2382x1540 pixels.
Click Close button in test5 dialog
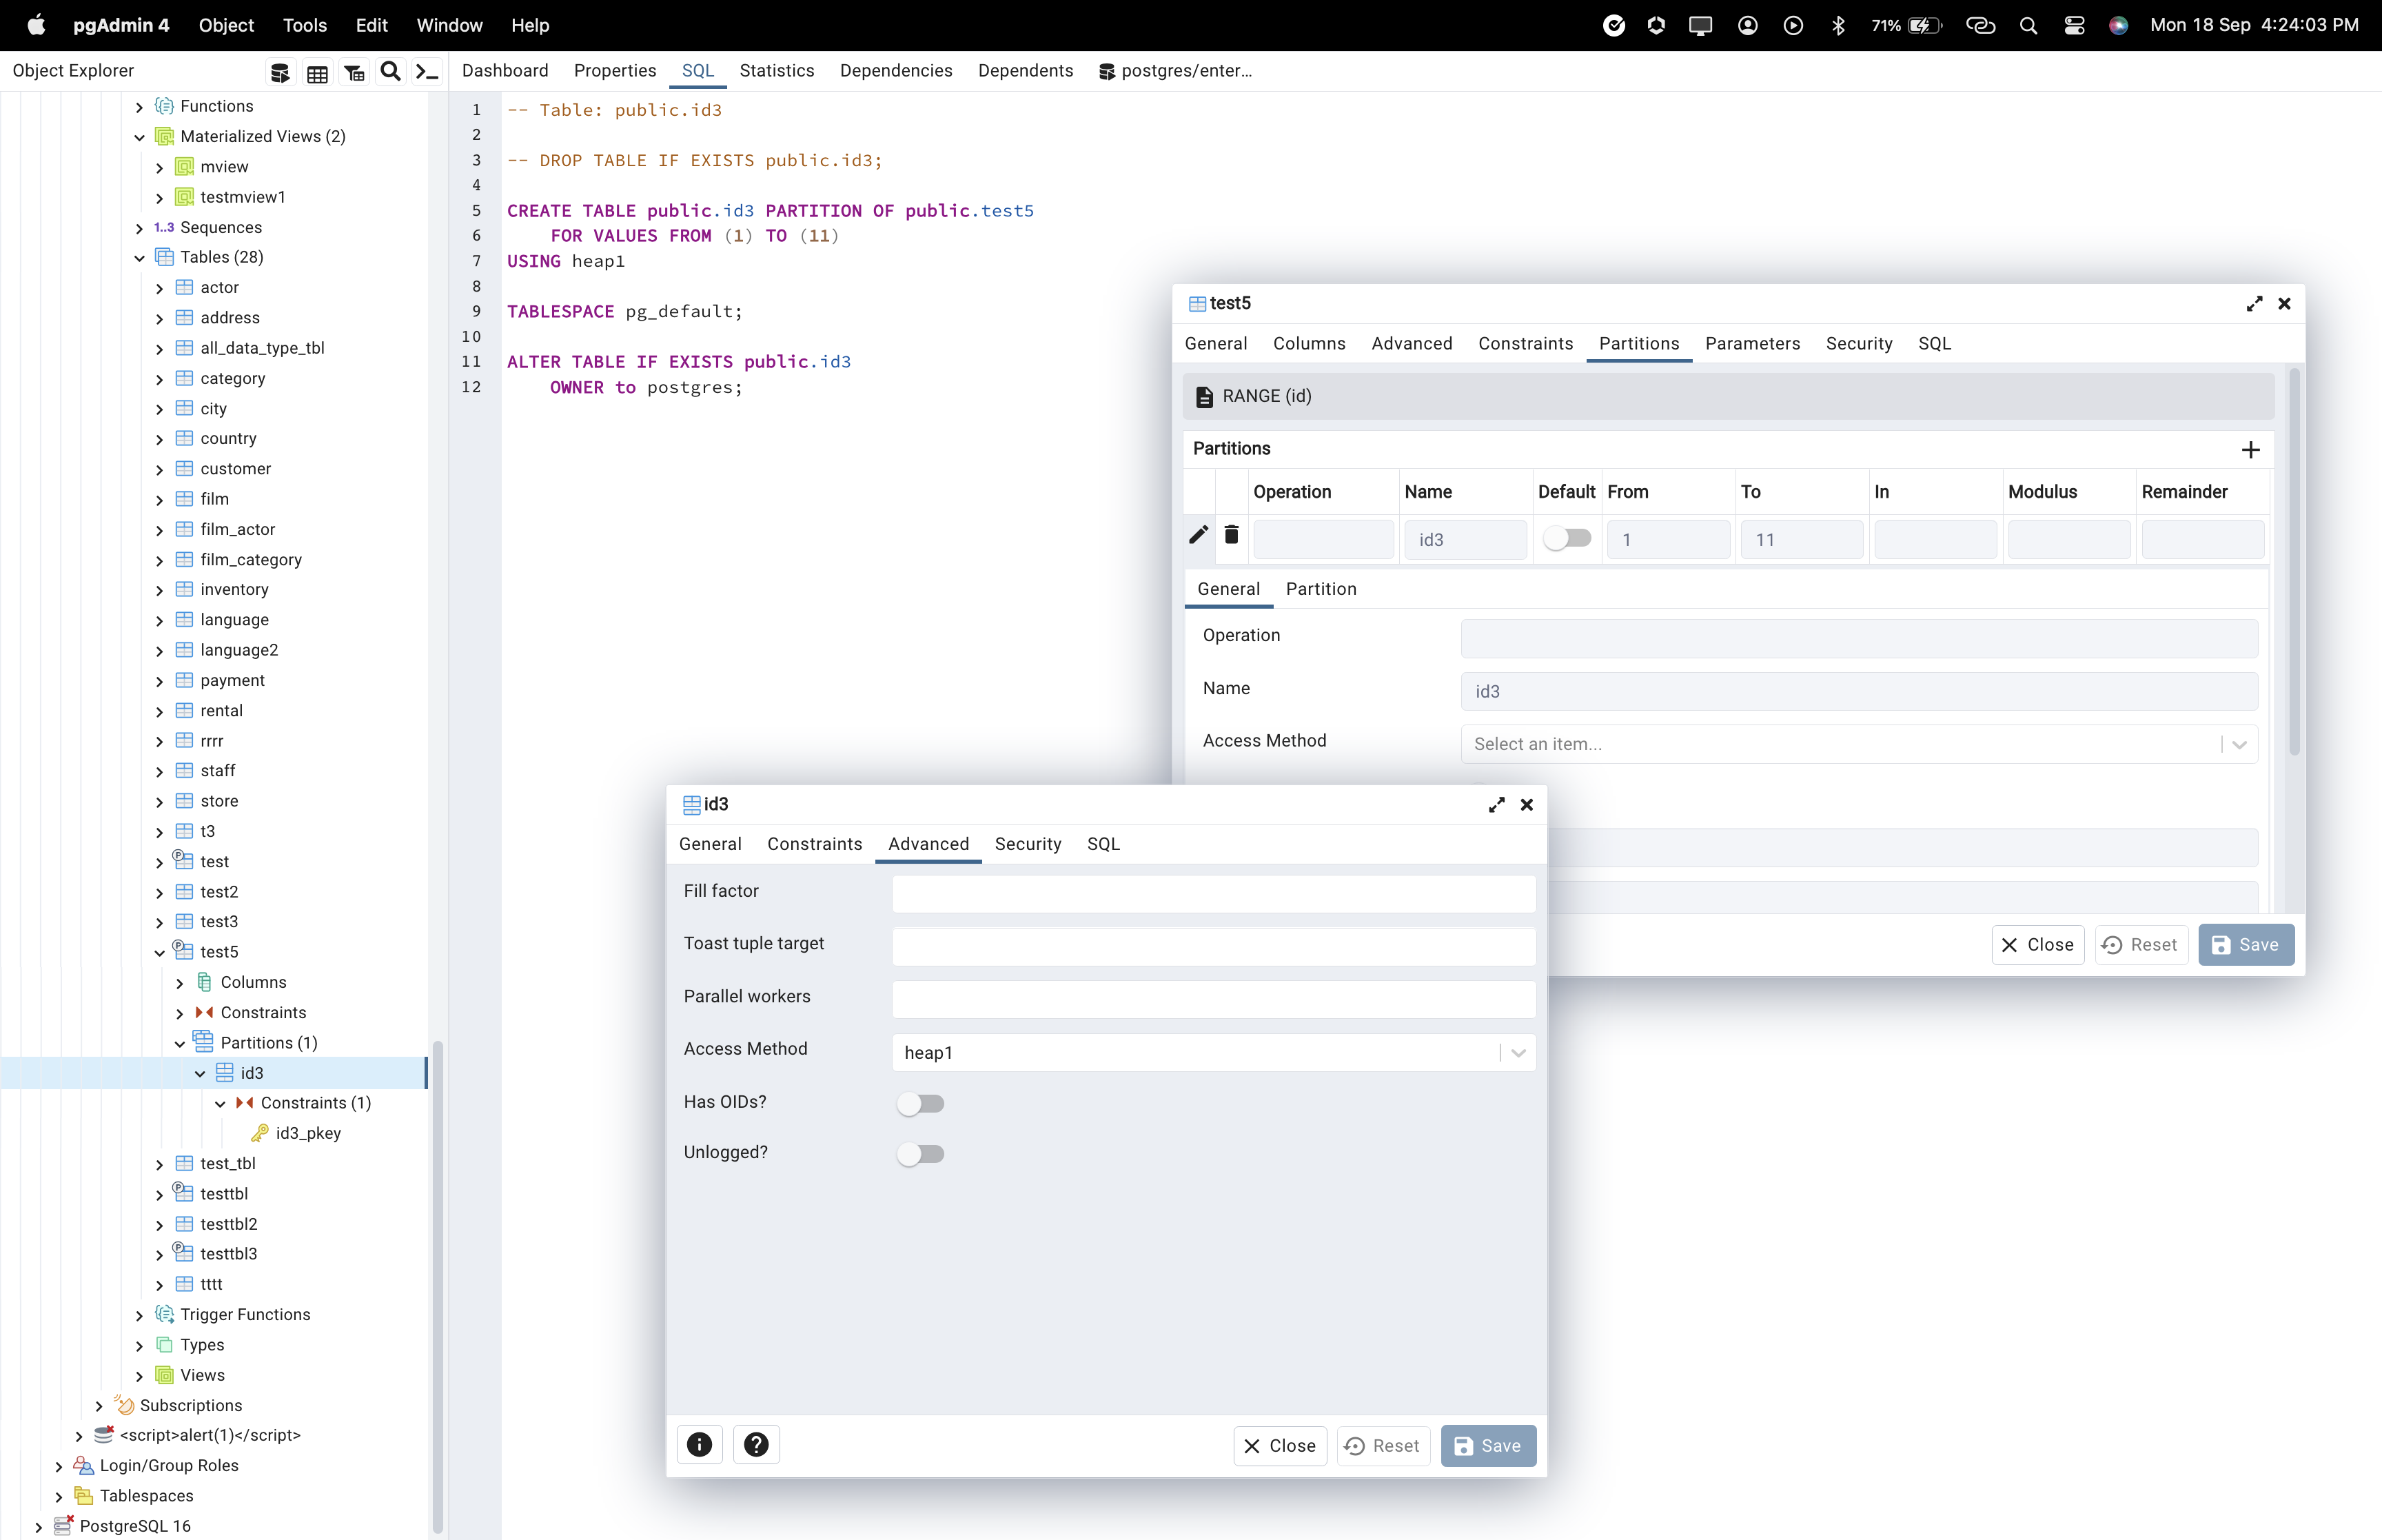(x=2037, y=944)
